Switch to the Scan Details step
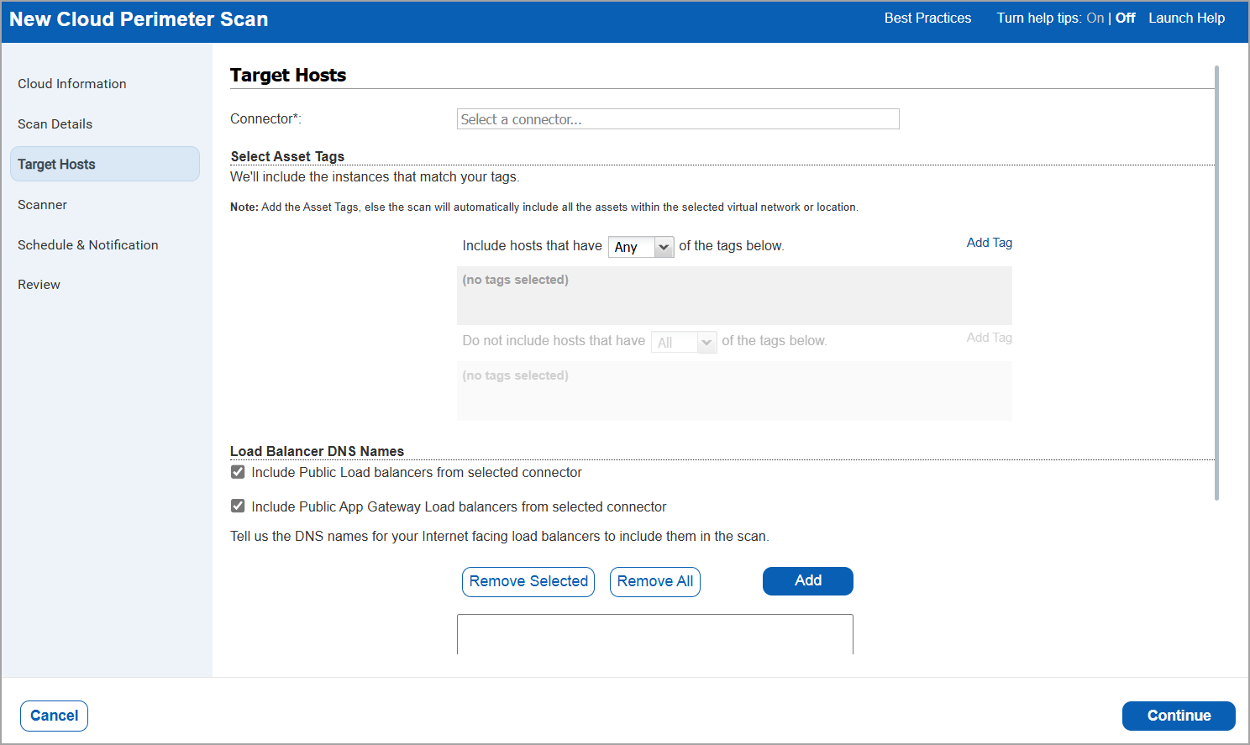The width and height of the screenshot is (1250, 745). [55, 123]
